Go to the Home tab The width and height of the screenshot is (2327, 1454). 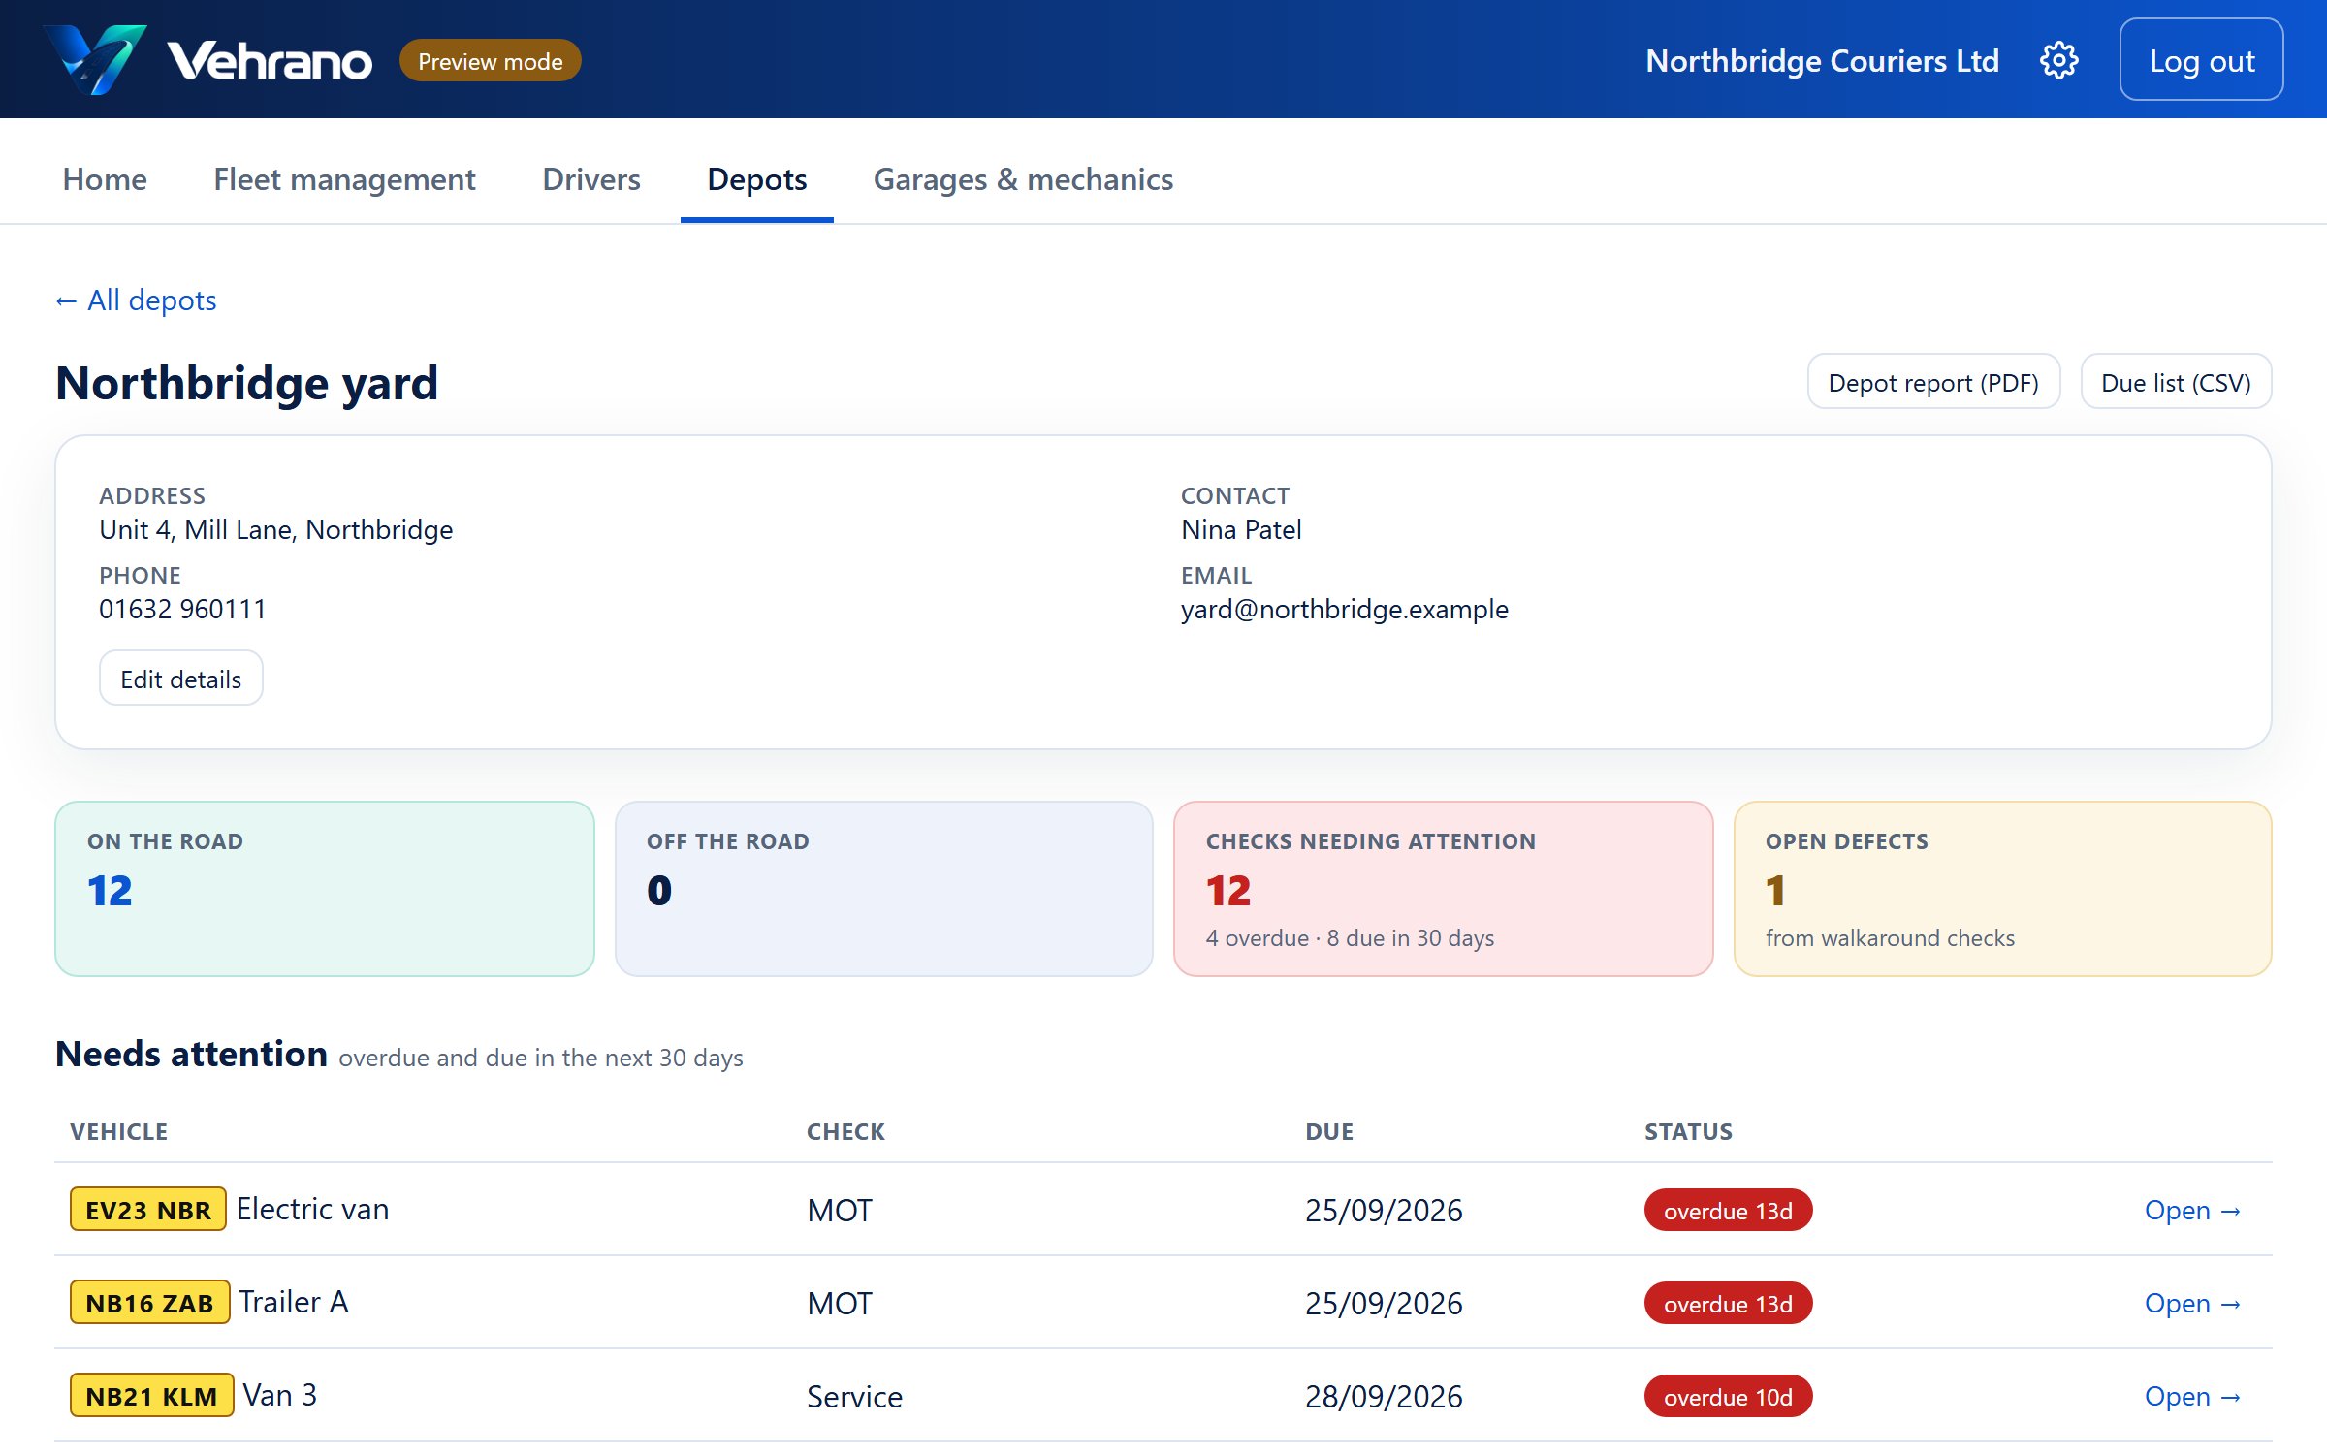tap(105, 179)
